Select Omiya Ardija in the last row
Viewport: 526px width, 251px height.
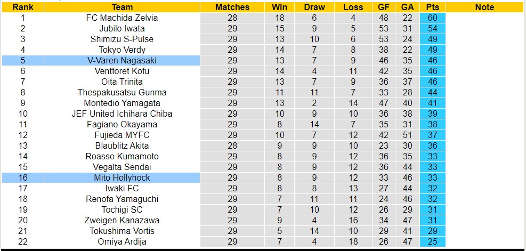(x=122, y=241)
